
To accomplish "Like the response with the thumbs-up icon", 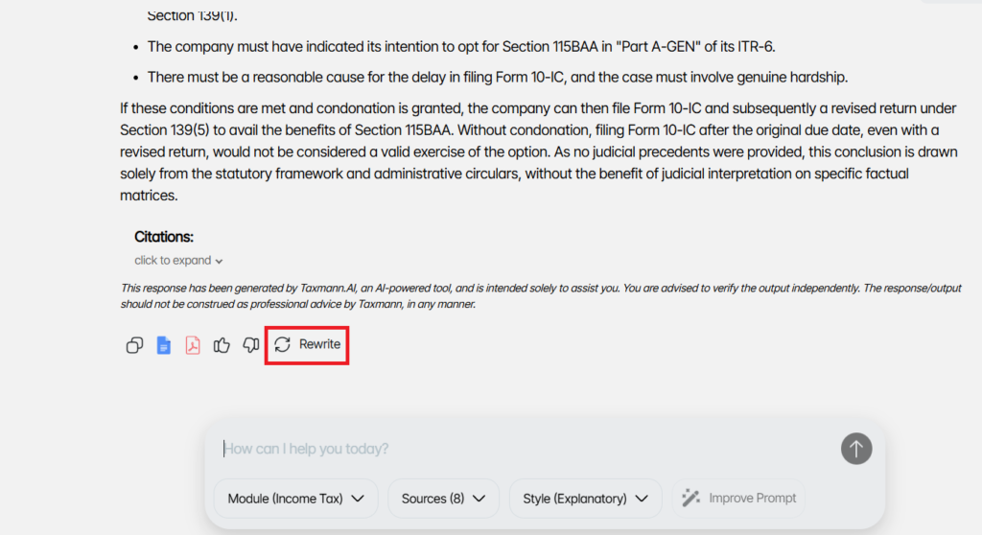I will pos(222,345).
